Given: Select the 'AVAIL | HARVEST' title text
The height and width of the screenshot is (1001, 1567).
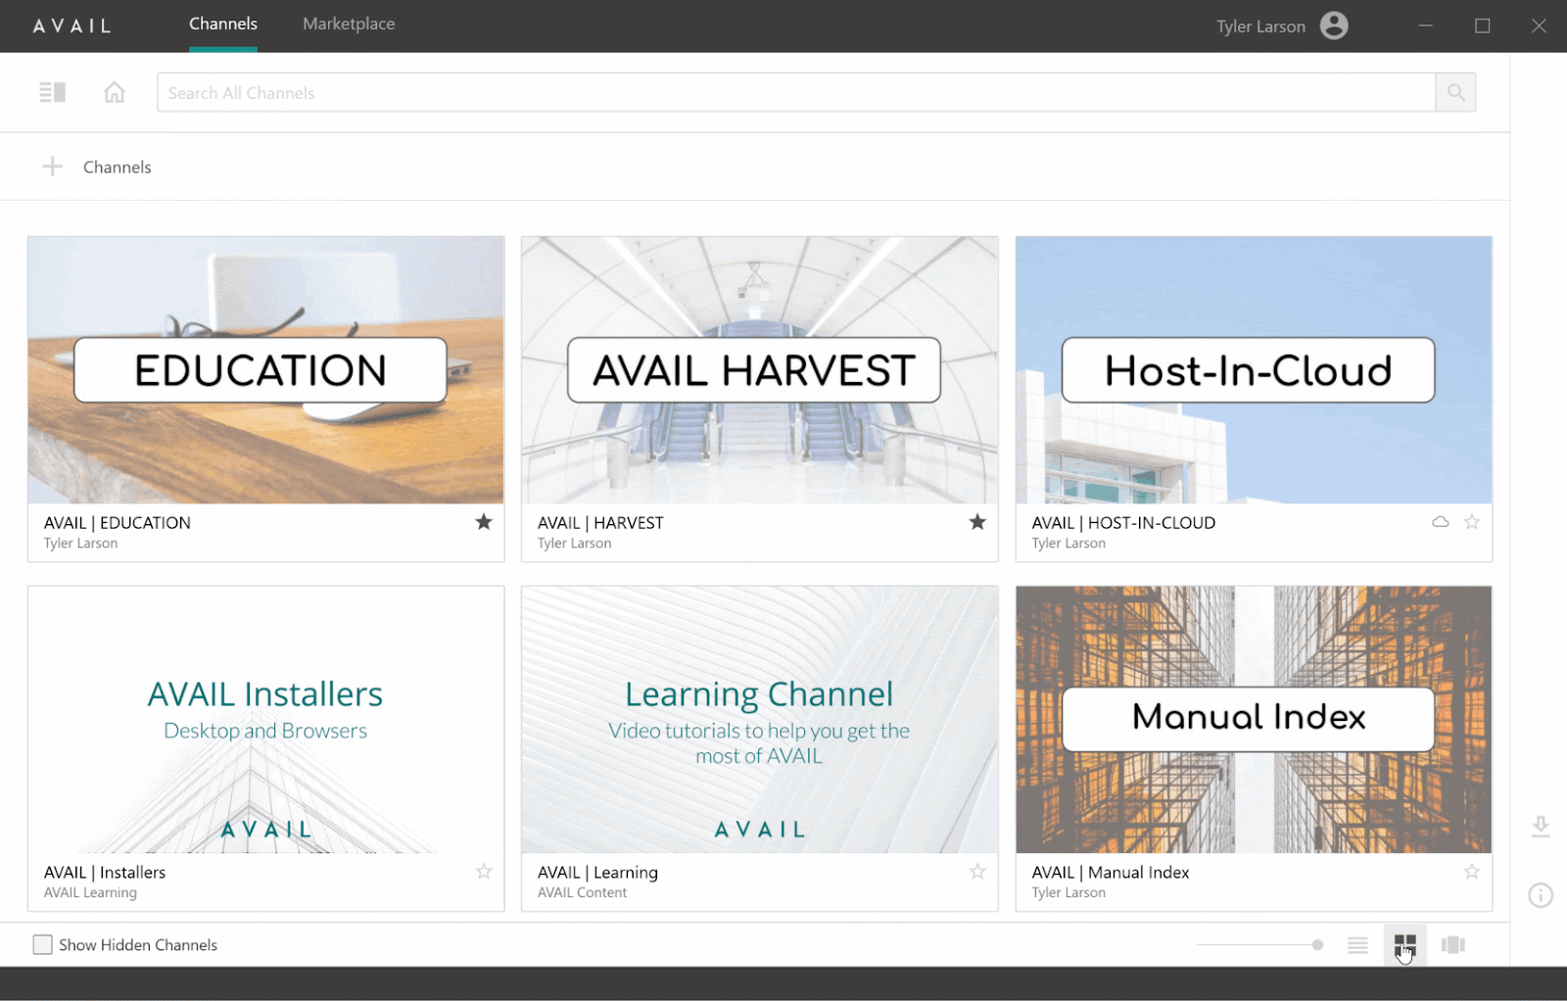Looking at the screenshot, I should (600, 523).
